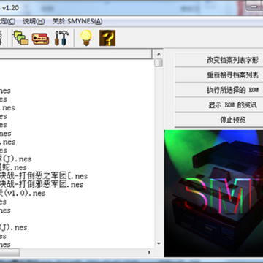
Task: Select the ROM ending in 打倒恶之军团[.nes
Action: [44, 176]
